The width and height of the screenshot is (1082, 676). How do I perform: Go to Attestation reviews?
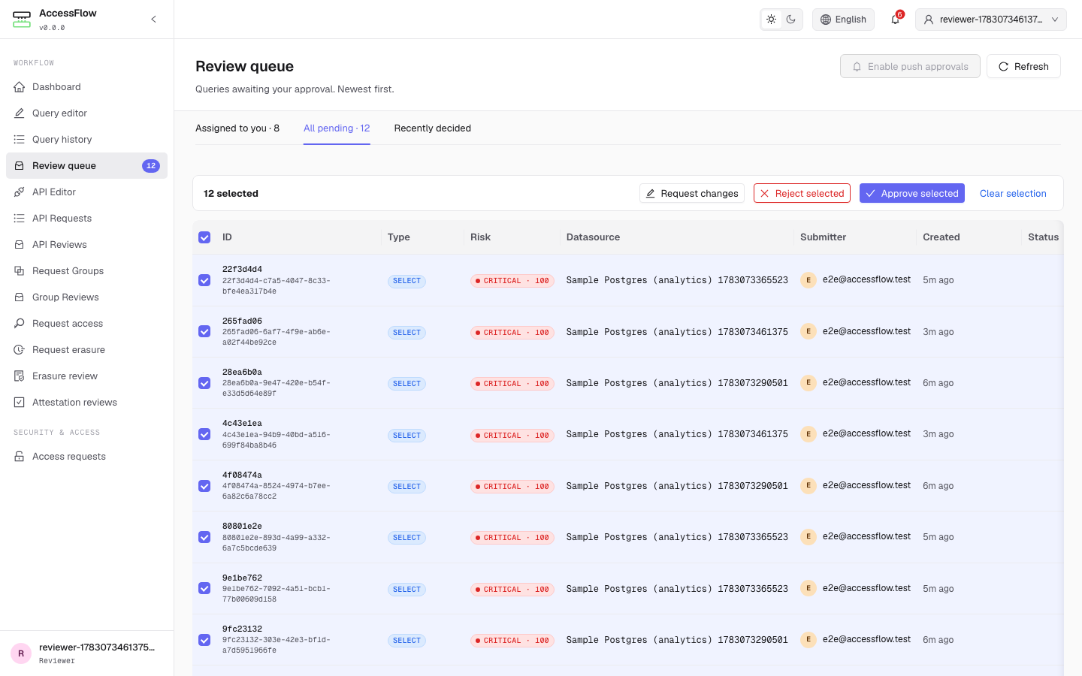pyautogui.click(x=86, y=403)
